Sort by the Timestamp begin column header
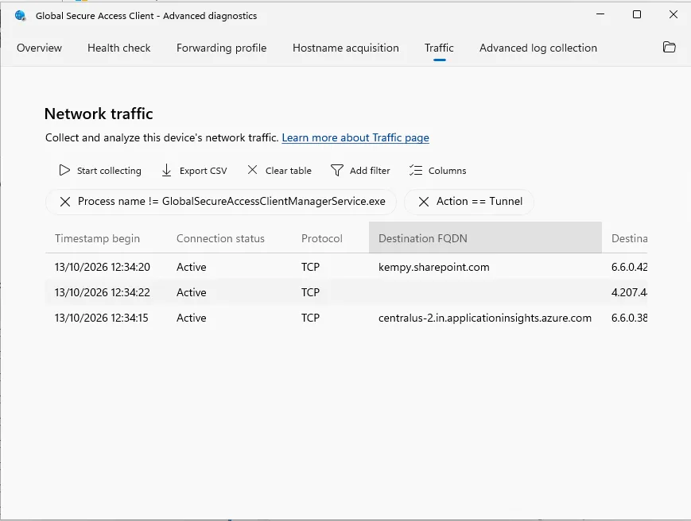Viewport: 691px width, 521px height. 97,238
